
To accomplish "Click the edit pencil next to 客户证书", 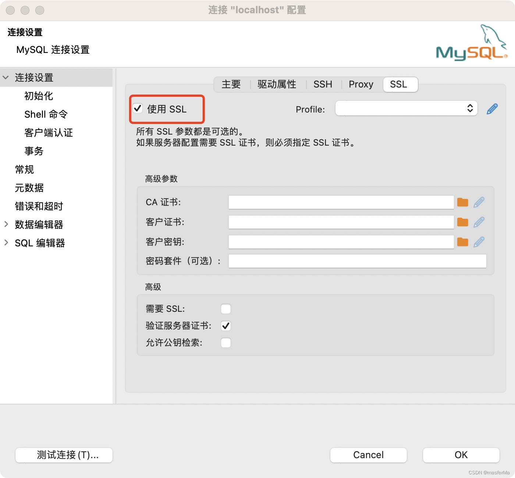I will click(479, 222).
